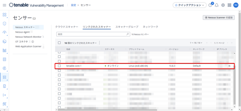Viewport: 241px width, 111px height.
Task: Open the 1～16 / 16 rows dropdown
Action: click(196, 43)
